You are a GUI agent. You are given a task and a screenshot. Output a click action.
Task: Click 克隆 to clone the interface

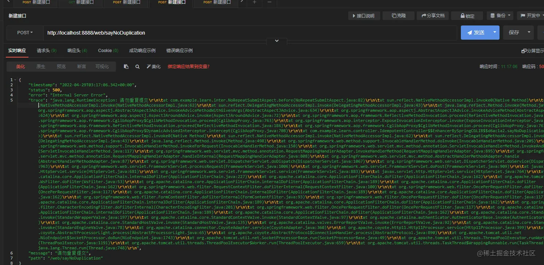coord(399,16)
